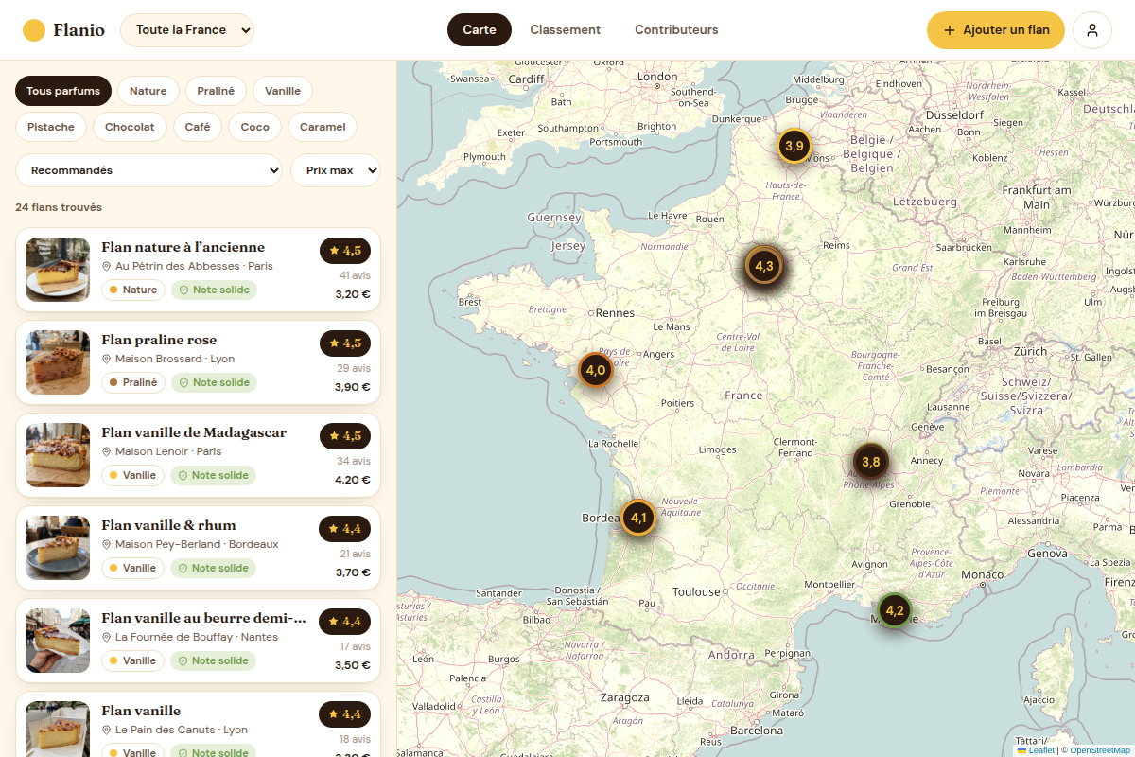
Task: Toggle the Coco flavor filter
Action: click(254, 127)
